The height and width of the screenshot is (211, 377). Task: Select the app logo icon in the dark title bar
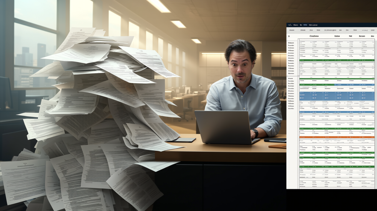(290, 25)
